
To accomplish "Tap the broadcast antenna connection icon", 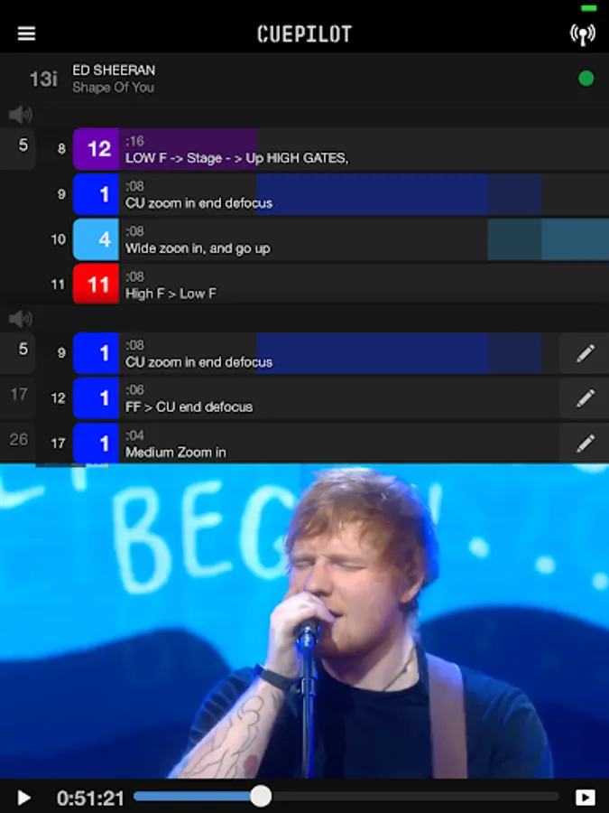I will tap(583, 34).
